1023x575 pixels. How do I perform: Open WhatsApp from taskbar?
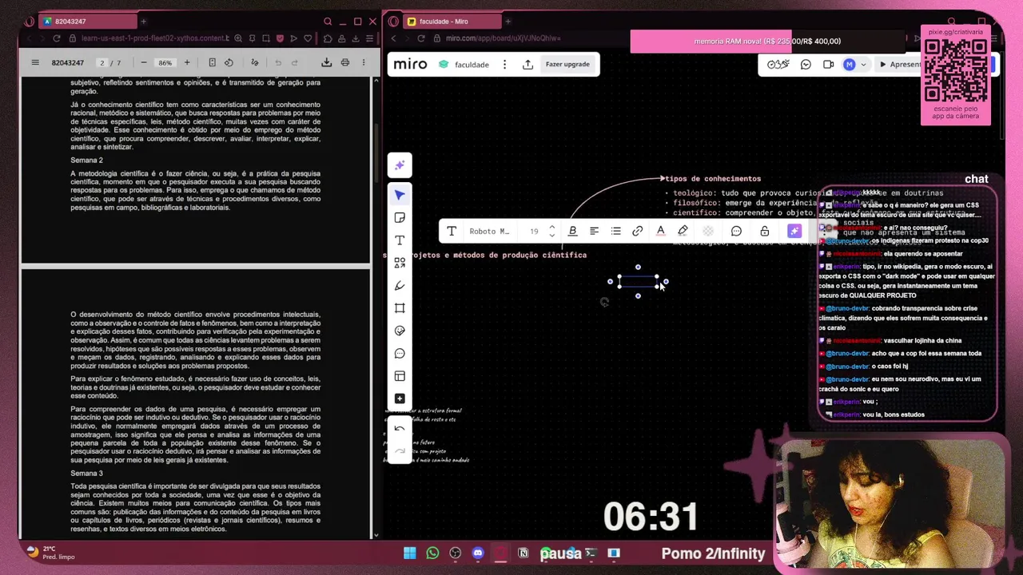coord(432,553)
